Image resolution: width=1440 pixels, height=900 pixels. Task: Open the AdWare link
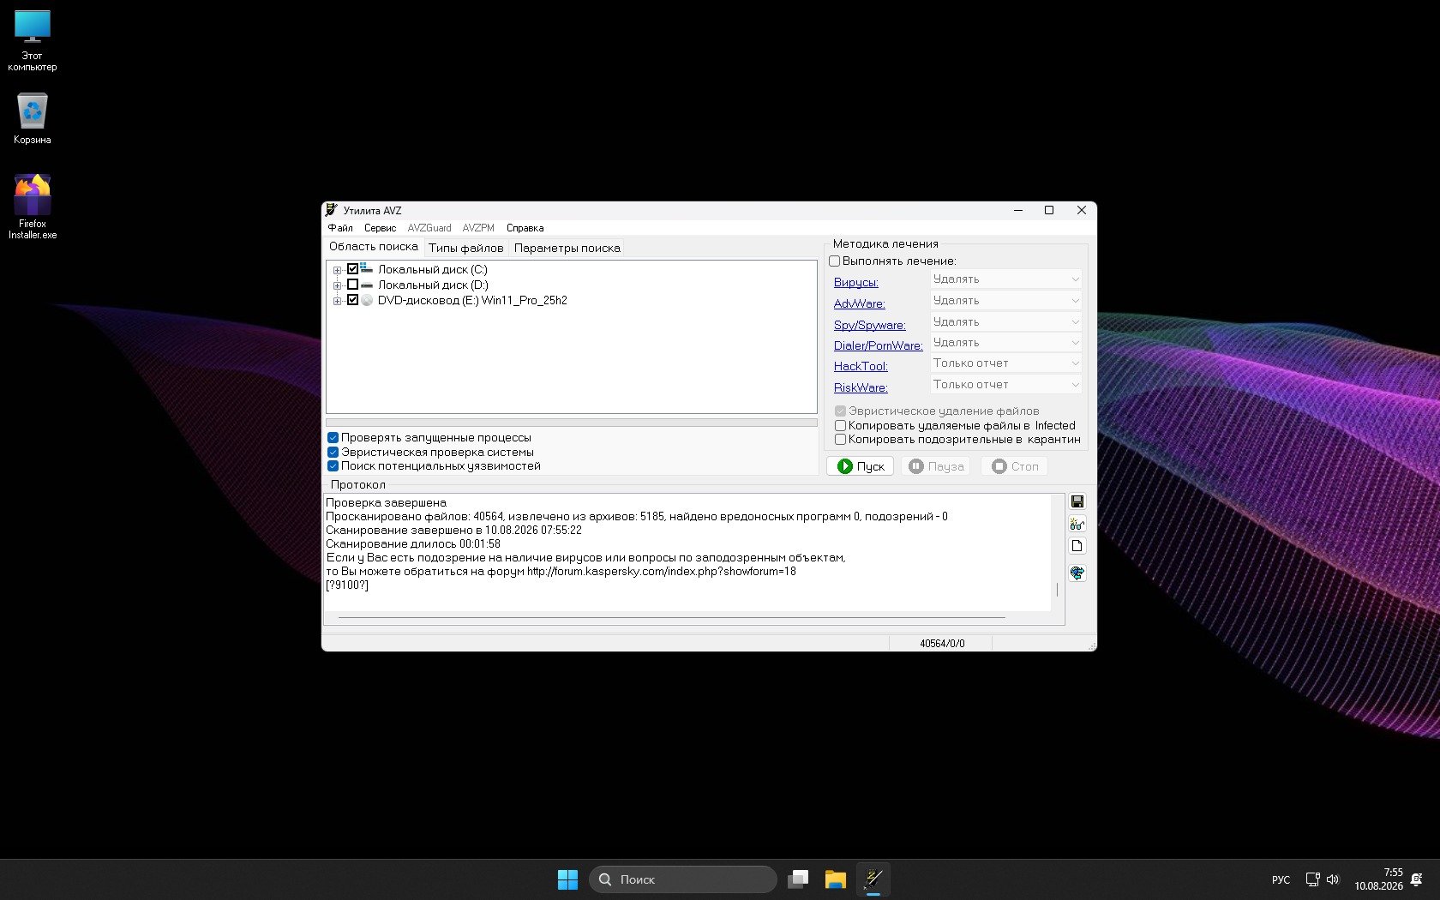(860, 303)
